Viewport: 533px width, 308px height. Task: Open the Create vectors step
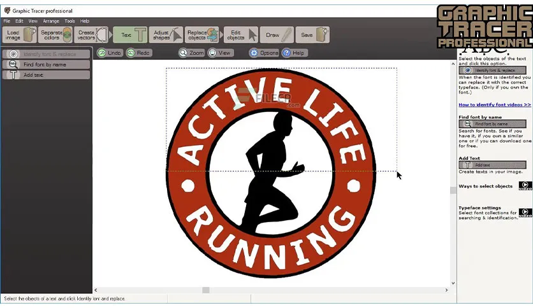pyautogui.click(x=91, y=35)
